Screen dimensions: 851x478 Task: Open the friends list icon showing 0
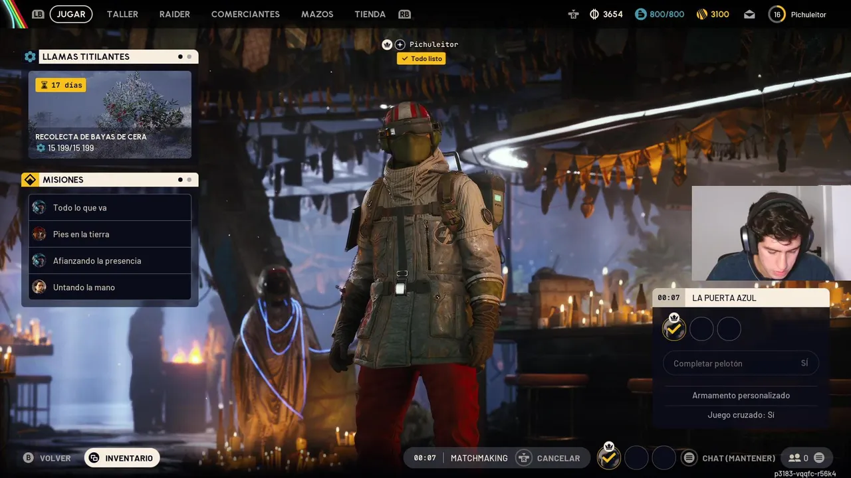coord(794,458)
